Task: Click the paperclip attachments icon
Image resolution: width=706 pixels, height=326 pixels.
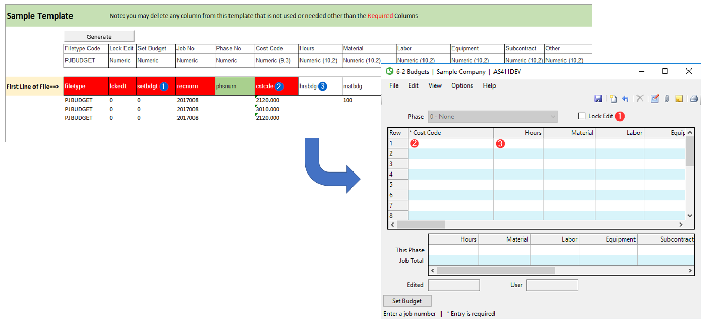Action: (x=667, y=99)
